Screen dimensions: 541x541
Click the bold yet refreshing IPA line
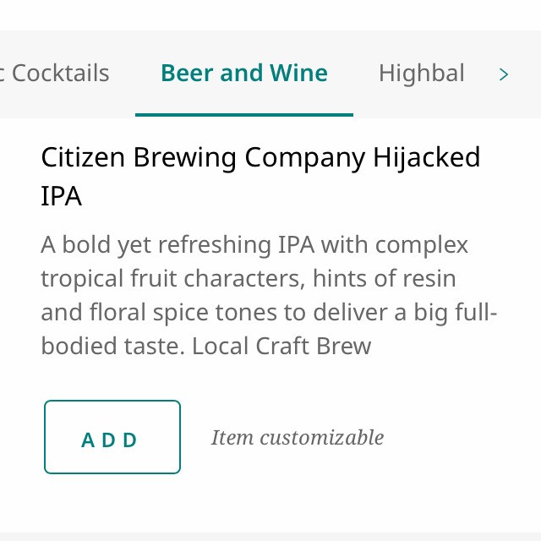coord(254,245)
